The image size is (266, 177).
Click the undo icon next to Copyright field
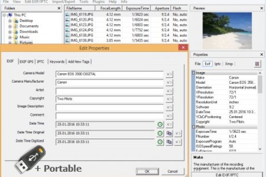[169, 99]
